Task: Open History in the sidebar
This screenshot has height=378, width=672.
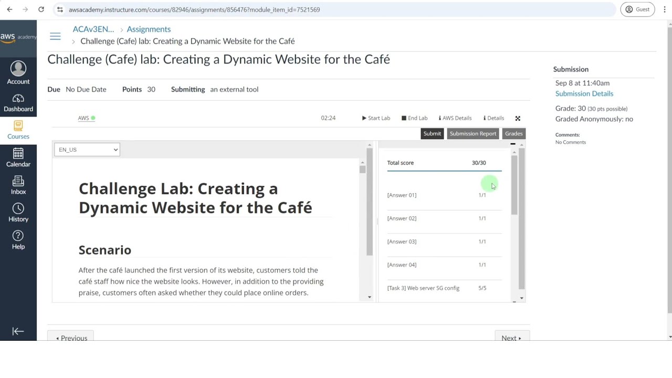Action: point(18,213)
